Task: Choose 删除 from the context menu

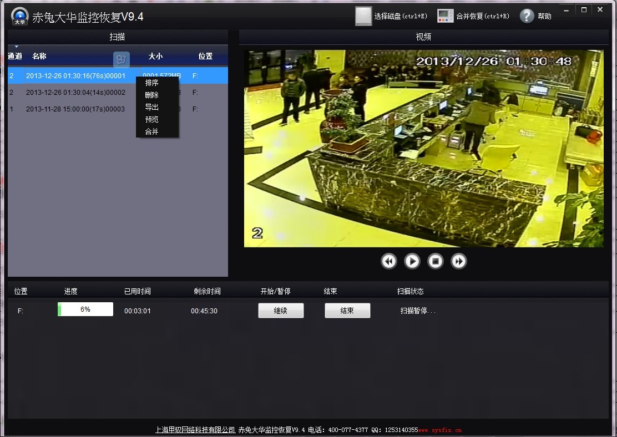Action: tap(152, 95)
